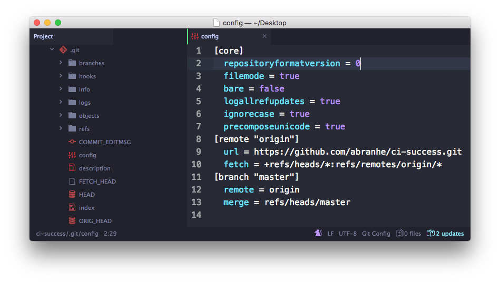The width and height of the screenshot is (500, 283).
Task: Click the repositoryformatversion key
Action: point(282,63)
